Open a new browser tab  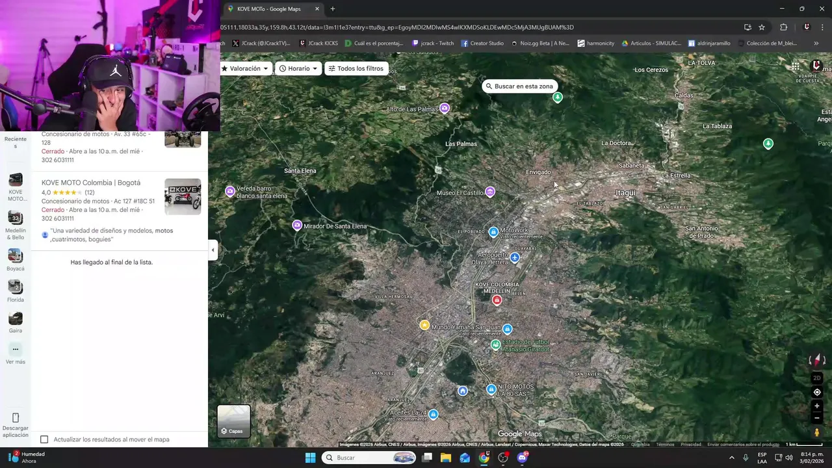pos(333,9)
